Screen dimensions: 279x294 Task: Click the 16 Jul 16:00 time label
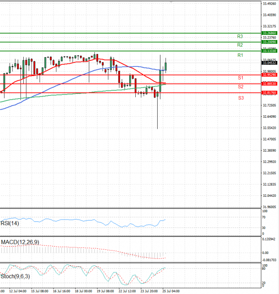(61, 291)
